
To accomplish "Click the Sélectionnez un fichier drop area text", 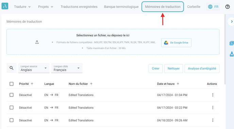I will pyautogui.click(x=103, y=35).
